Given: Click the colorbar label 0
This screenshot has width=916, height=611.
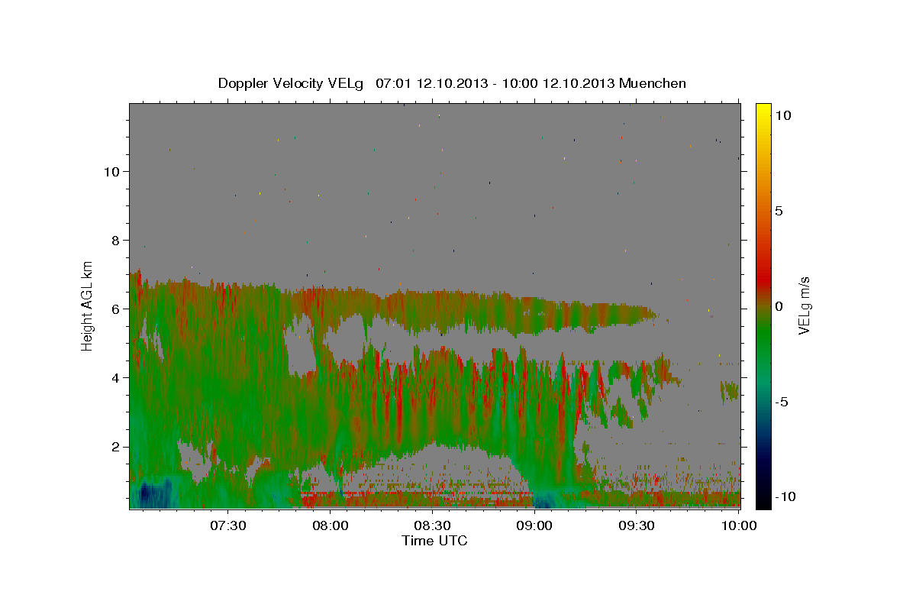Looking at the screenshot, I should click(x=779, y=306).
